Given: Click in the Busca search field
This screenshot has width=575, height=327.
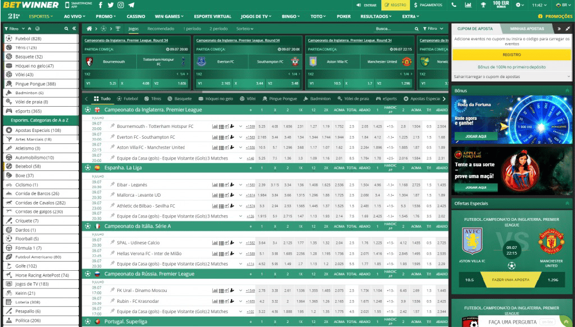Looking at the screenshot, I should [393, 29].
